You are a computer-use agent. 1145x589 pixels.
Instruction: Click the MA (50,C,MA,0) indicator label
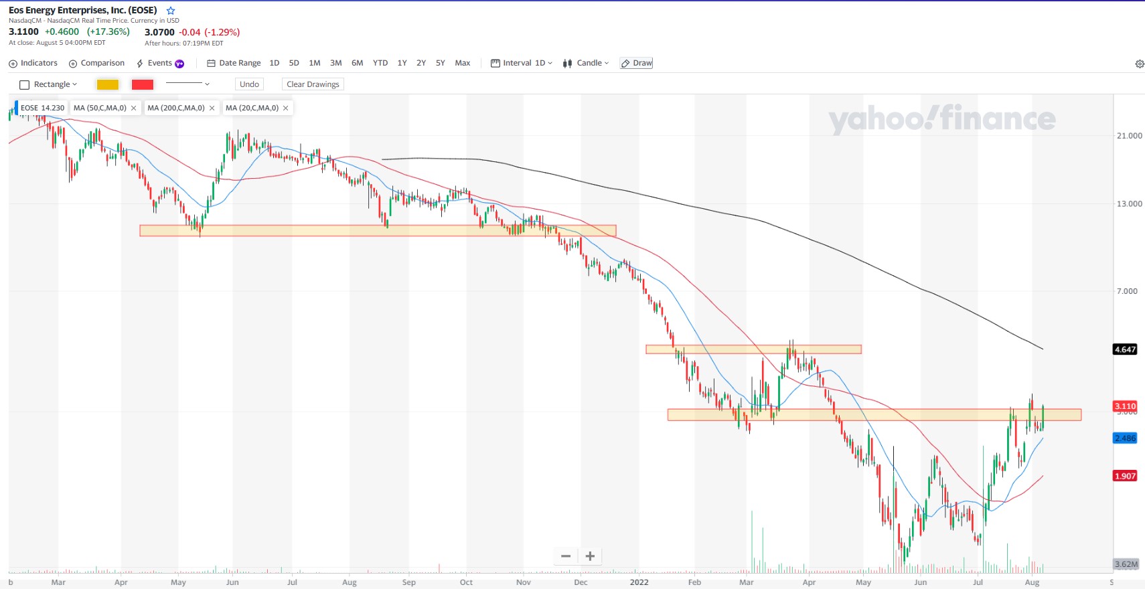pos(100,108)
